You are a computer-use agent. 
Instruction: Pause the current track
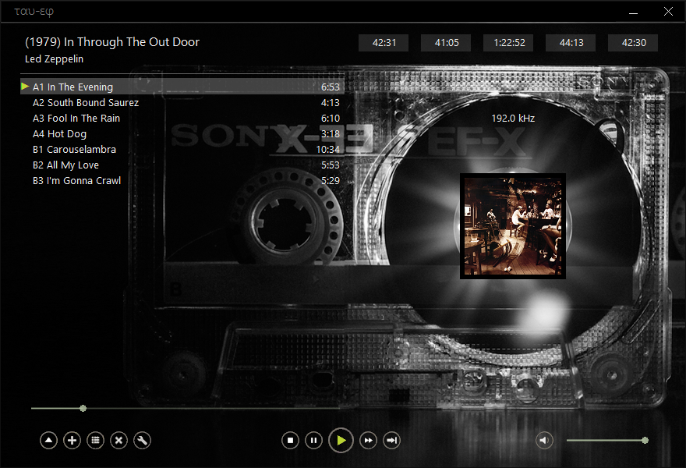coord(313,441)
